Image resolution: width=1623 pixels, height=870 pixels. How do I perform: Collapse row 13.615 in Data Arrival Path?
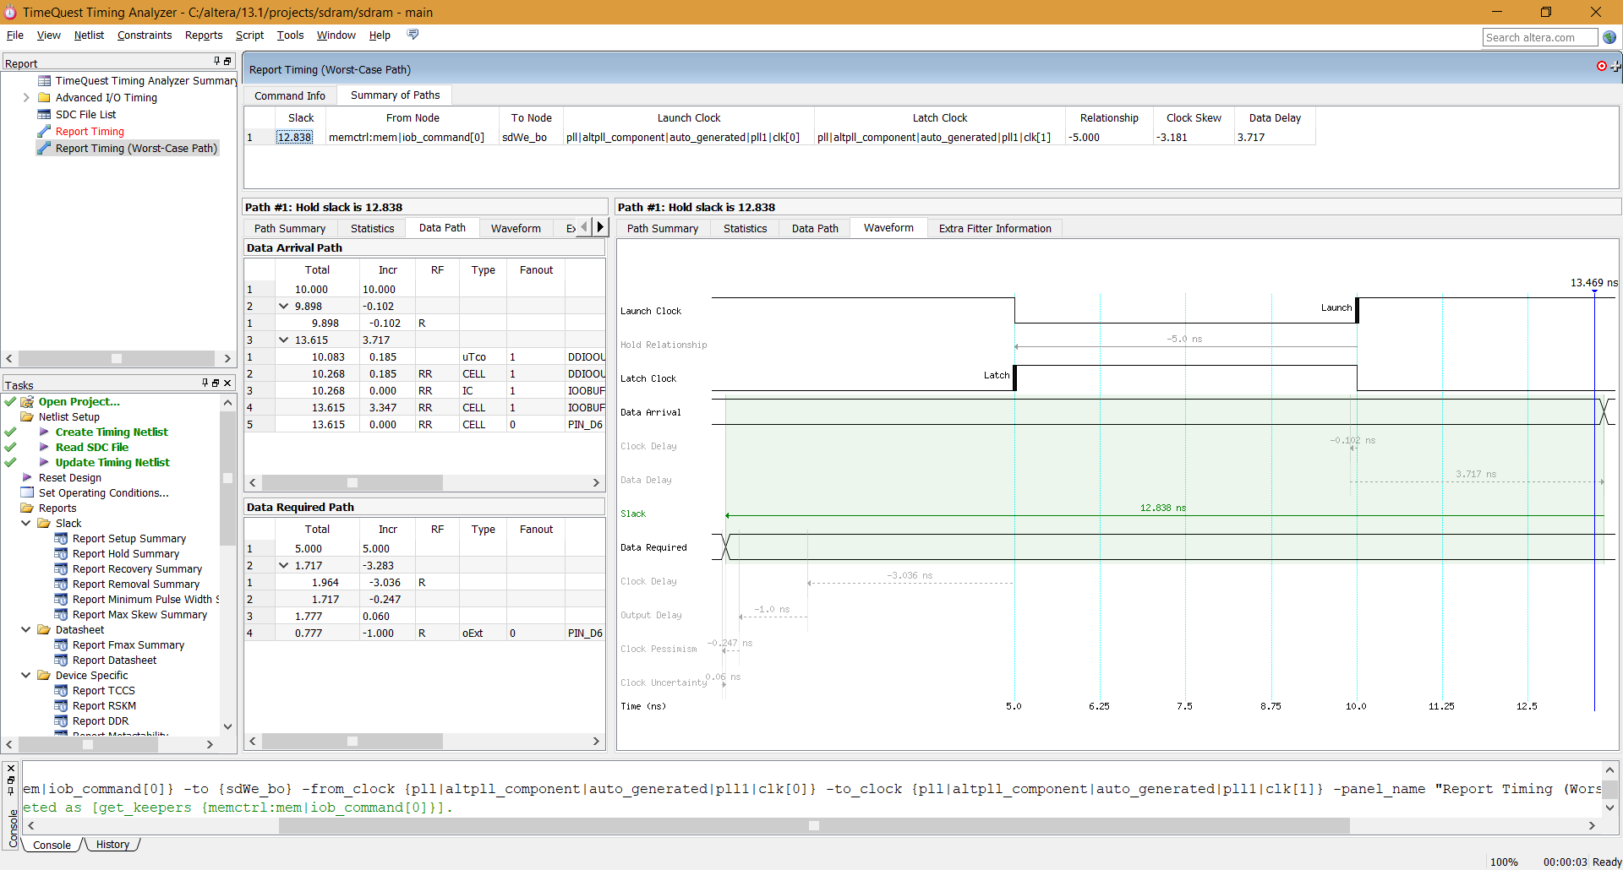pos(284,340)
